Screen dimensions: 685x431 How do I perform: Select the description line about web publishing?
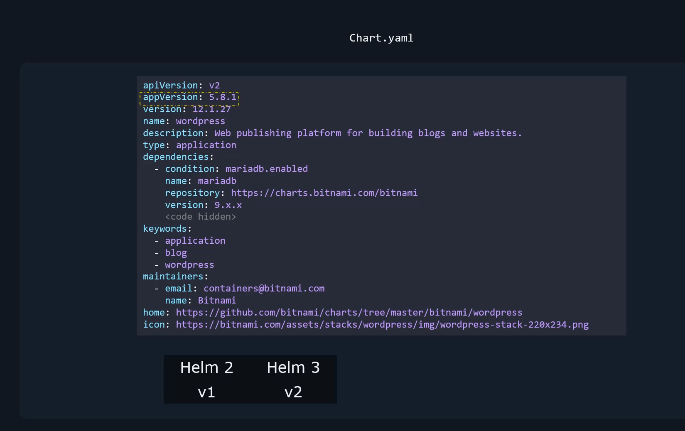[x=332, y=133]
